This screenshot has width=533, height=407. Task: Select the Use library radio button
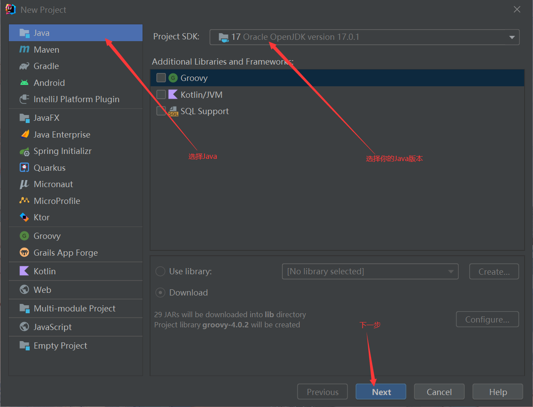pos(161,271)
